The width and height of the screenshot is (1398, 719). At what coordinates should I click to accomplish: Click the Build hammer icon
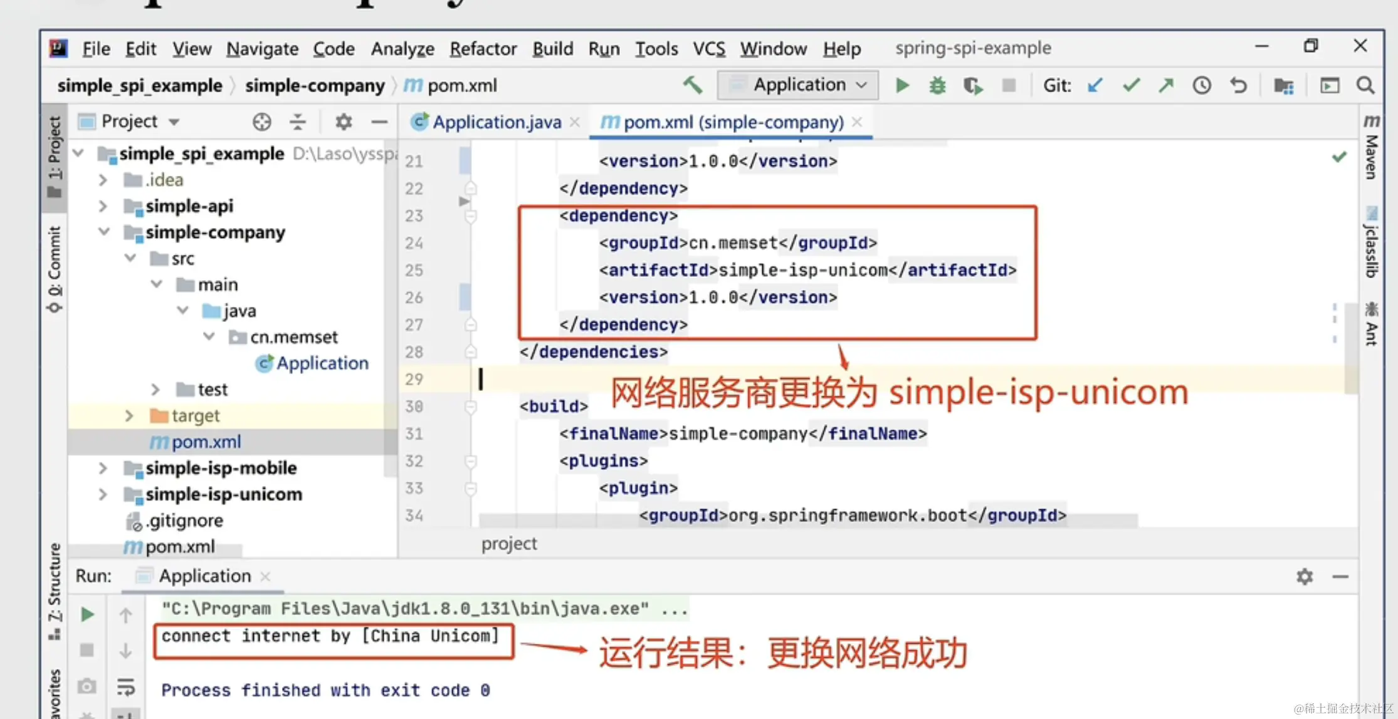pos(693,85)
